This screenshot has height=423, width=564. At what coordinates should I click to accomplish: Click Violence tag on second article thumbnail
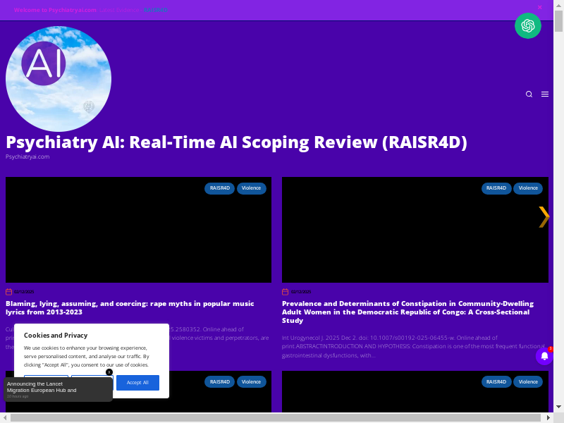point(528,188)
